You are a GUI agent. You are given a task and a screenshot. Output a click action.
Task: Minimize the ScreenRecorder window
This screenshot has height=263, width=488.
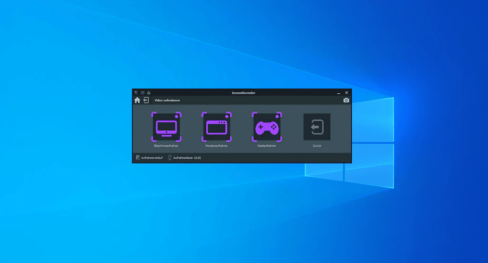339,93
